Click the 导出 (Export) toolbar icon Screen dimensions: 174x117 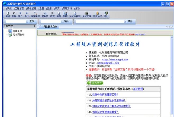(27, 15)
